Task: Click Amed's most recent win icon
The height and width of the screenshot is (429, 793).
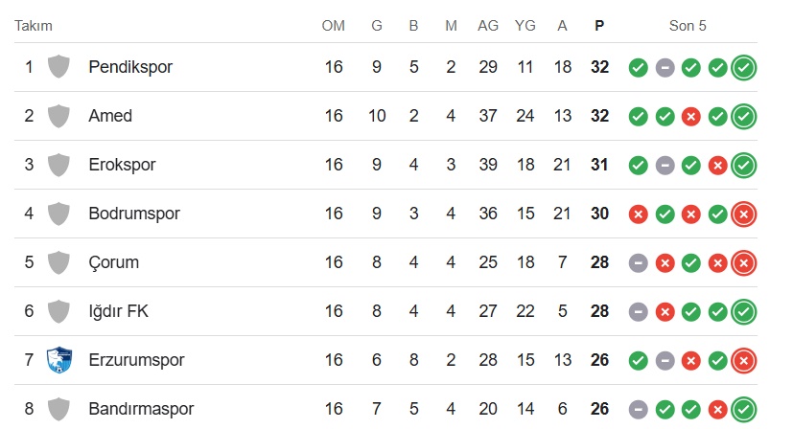Action: click(x=743, y=116)
